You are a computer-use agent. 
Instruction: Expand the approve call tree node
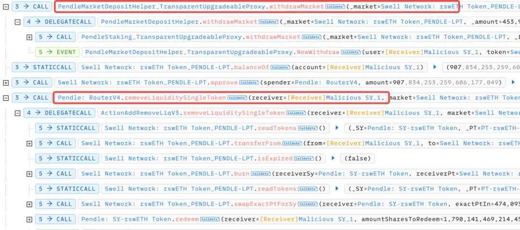coord(6,83)
